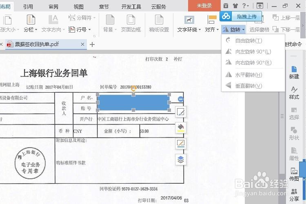Viewport: 306px width, 204px height.
Task: Choose 水平翻转(H) flip horizontal
Action: point(253,75)
